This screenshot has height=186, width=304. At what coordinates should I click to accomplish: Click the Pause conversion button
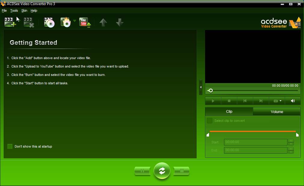pos(142,171)
